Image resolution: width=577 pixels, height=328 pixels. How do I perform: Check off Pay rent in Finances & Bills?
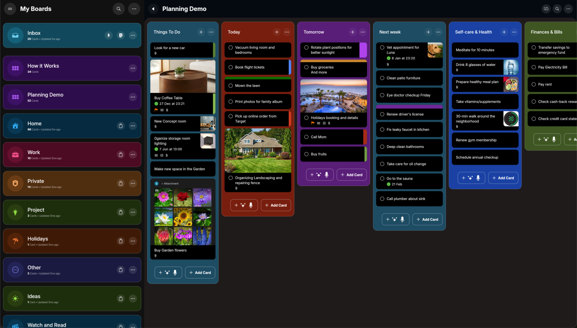[533, 84]
